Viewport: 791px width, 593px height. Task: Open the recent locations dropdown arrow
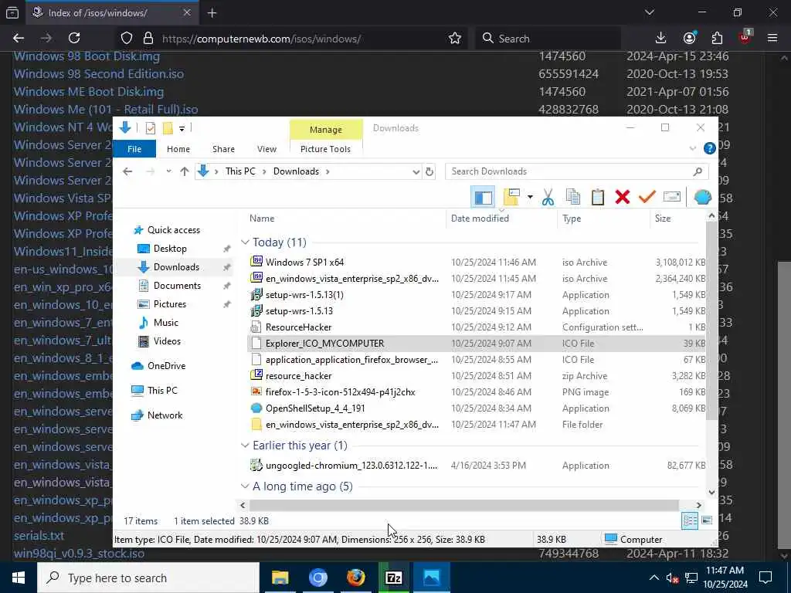tap(168, 171)
